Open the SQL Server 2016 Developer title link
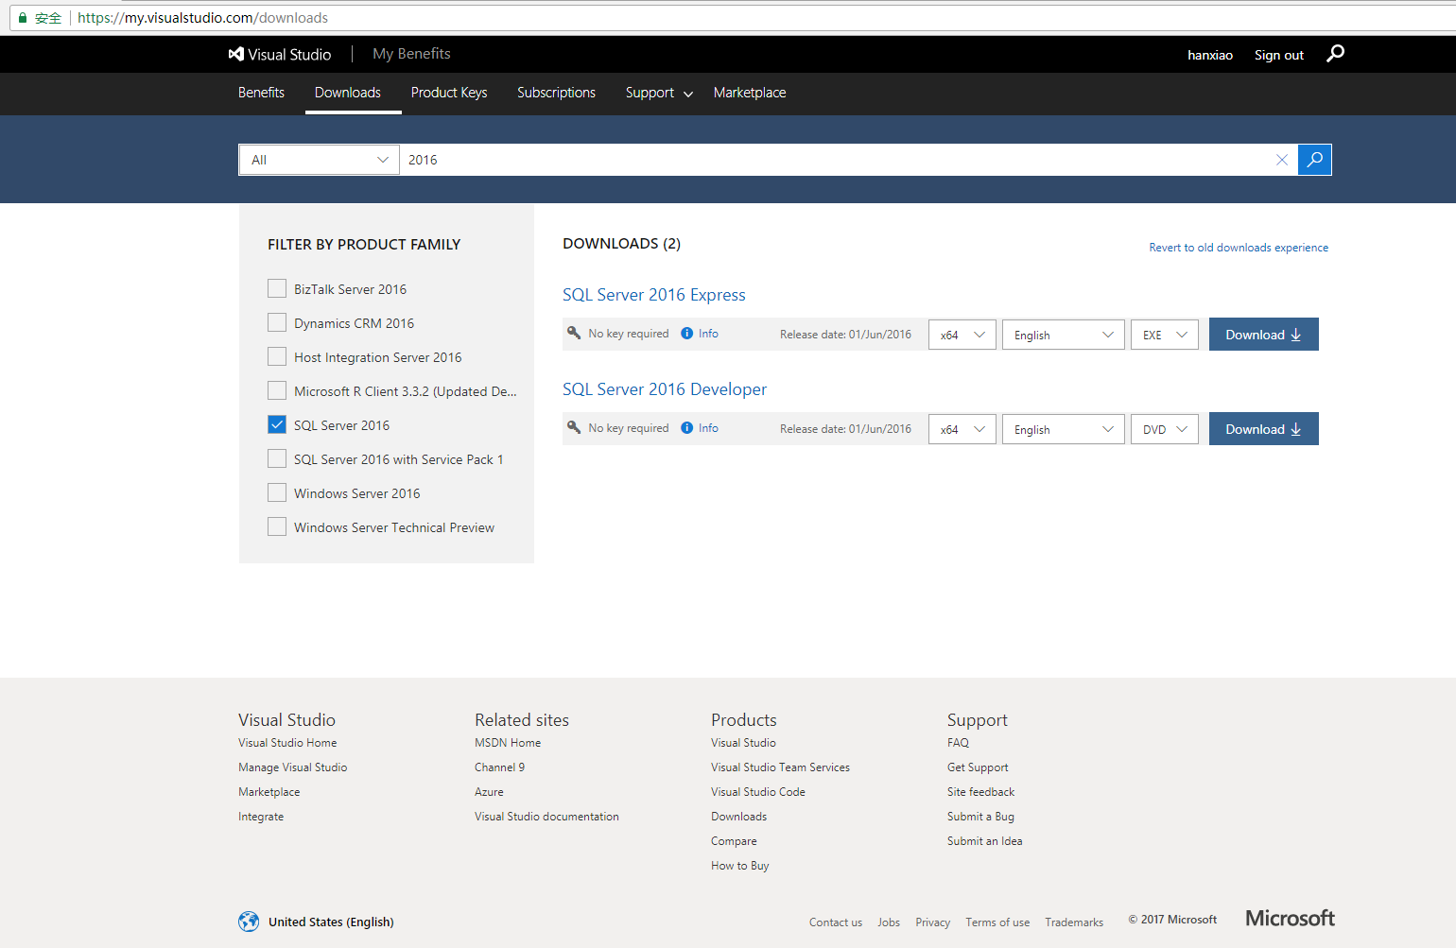This screenshot has height=948, width=1456. [x=665, y=389]
